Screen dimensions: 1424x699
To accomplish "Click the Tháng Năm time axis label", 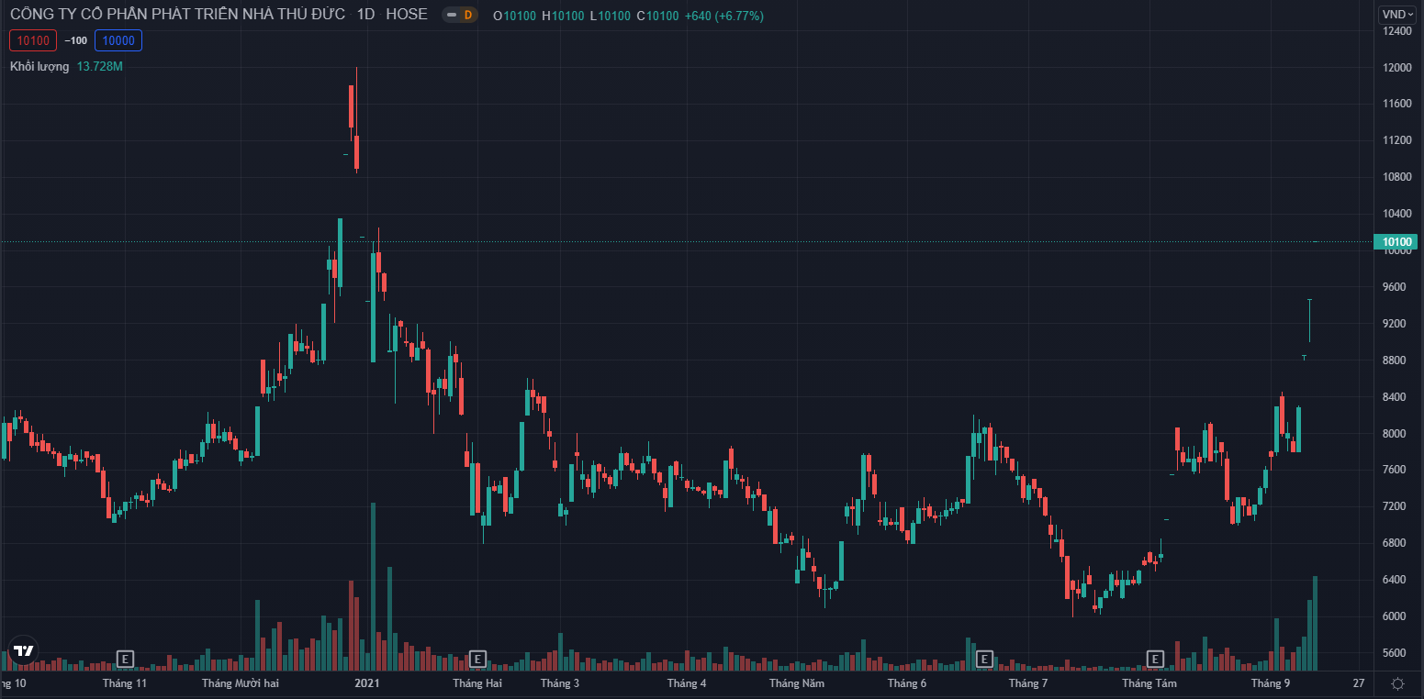I will click(x=797, y=683).
